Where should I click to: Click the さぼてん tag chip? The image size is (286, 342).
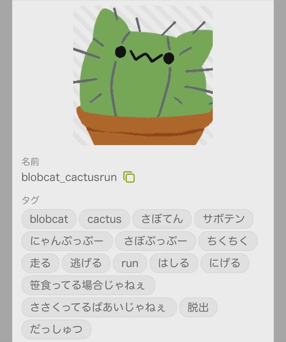click(162, 219)
